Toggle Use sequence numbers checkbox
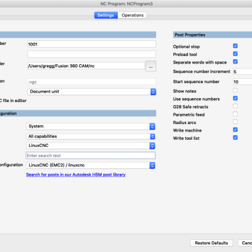The width and height of the screenshot is (252, 252). coord(235,98)
